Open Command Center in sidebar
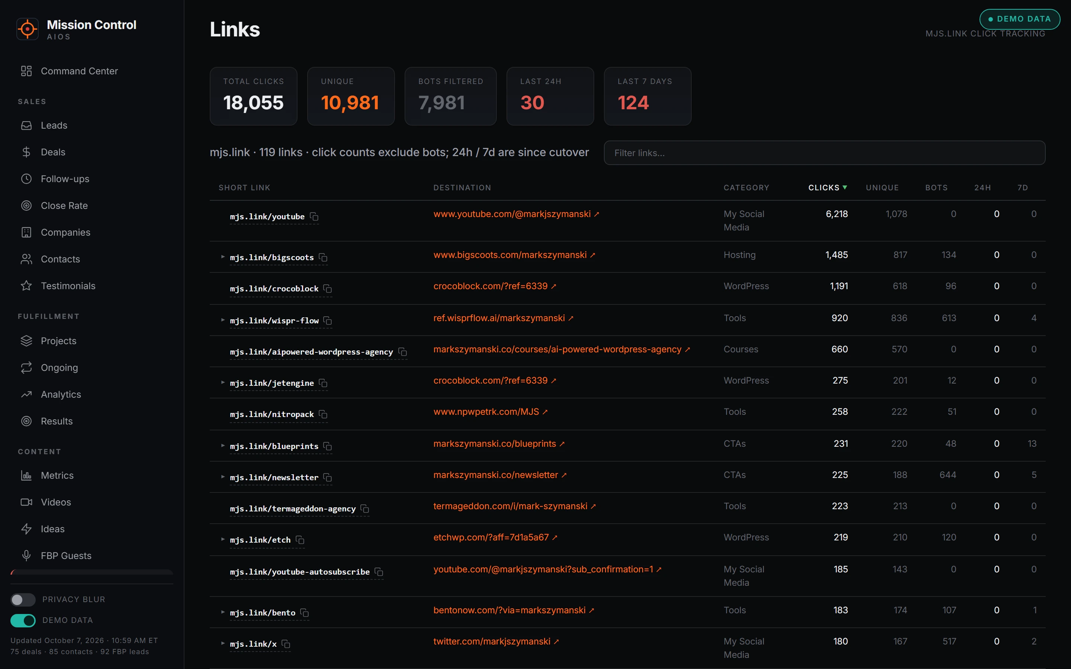 coord(91,71)
